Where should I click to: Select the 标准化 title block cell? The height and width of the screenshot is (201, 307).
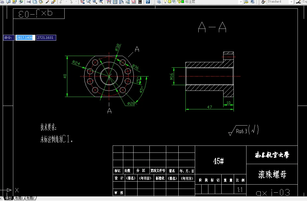coord(160,178)
